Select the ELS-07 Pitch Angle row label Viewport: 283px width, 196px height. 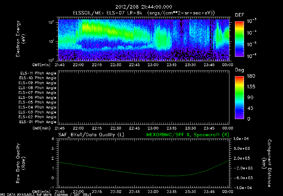click(x=38, y=92)
